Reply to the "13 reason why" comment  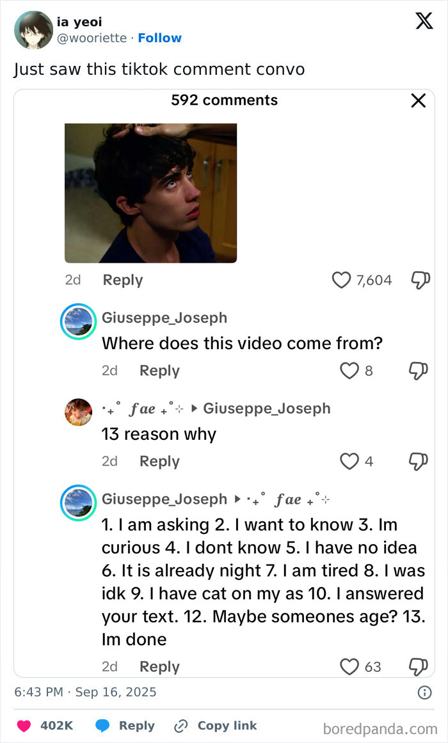click(x=159, y=461)
